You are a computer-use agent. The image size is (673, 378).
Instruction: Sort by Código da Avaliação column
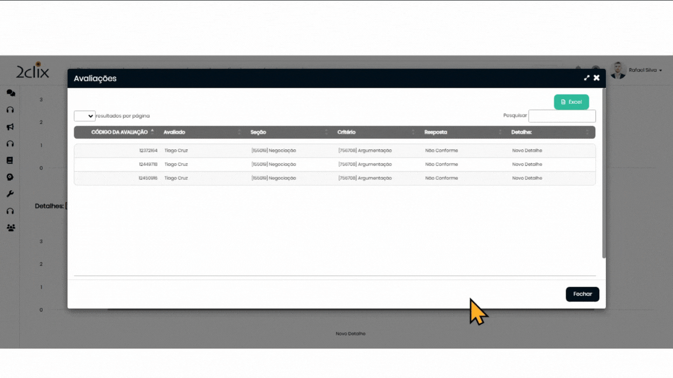(x=120, y=132)
